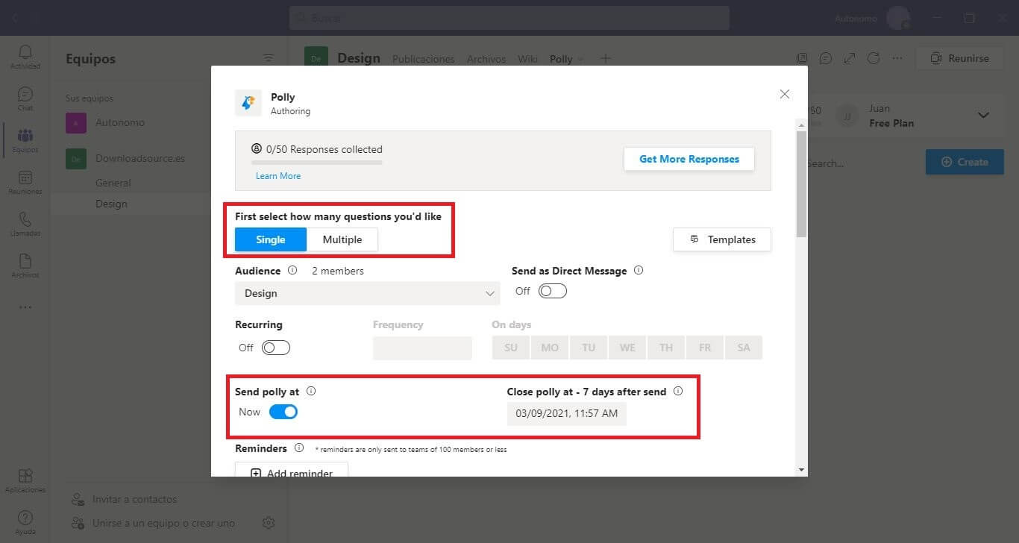Close the Polly dialog with X
This screenshot has width=1019, height=543.
tap(784, 94)
